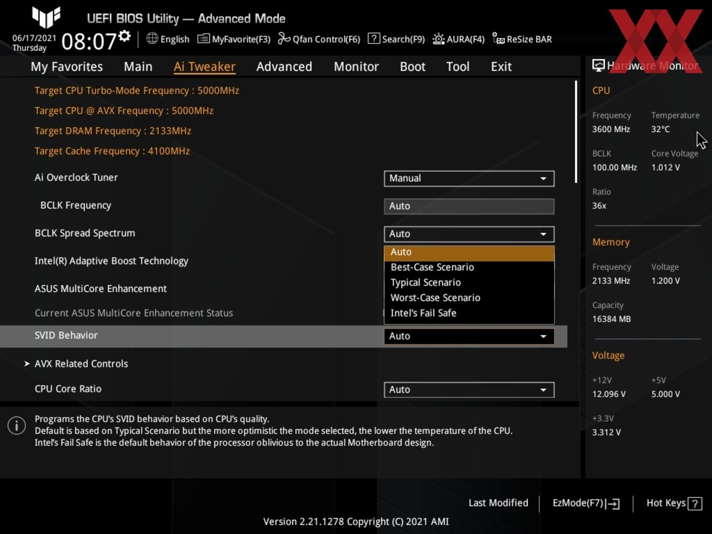Select the Ai Tweaker tab

coord(204,66)
